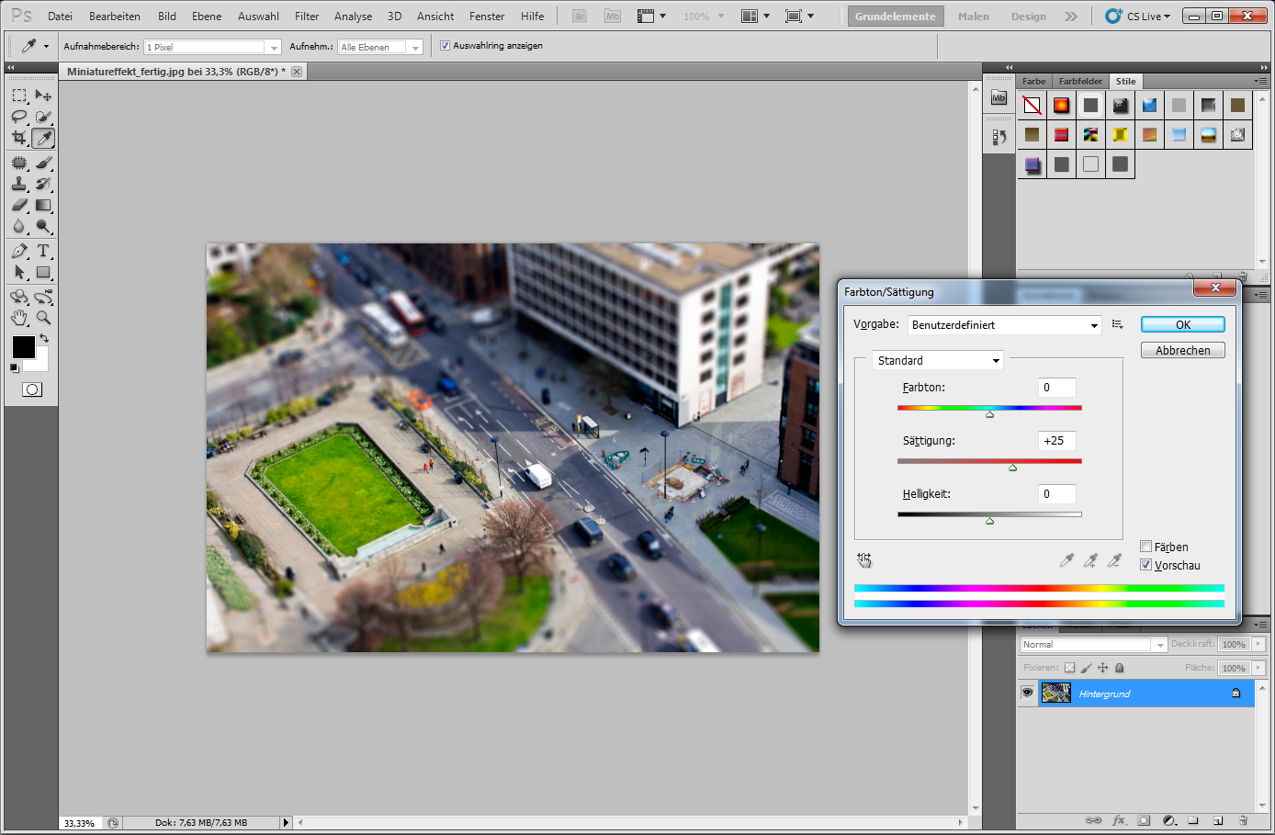
Task: Select the Type tool
Action: [43, 251]
